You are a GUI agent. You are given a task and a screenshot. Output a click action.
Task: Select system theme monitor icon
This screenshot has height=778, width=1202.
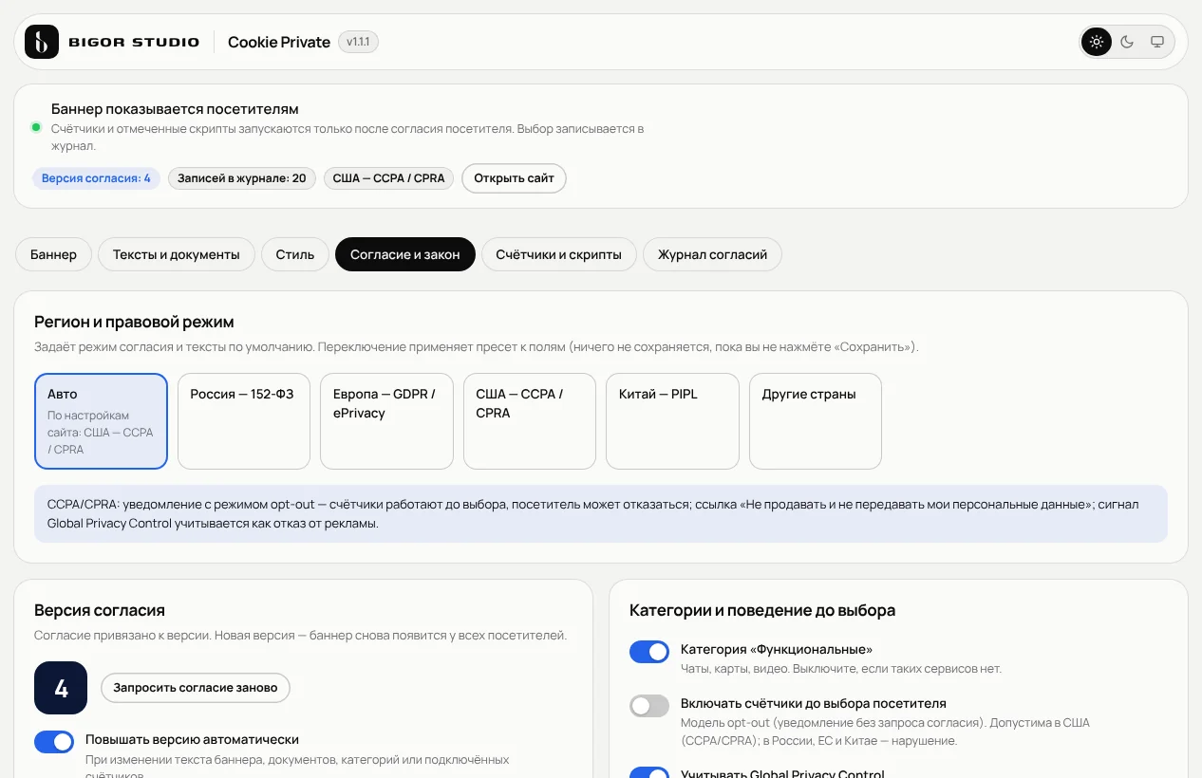pos(1157,42)
